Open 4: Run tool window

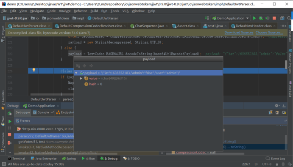[x=88, y=159]
